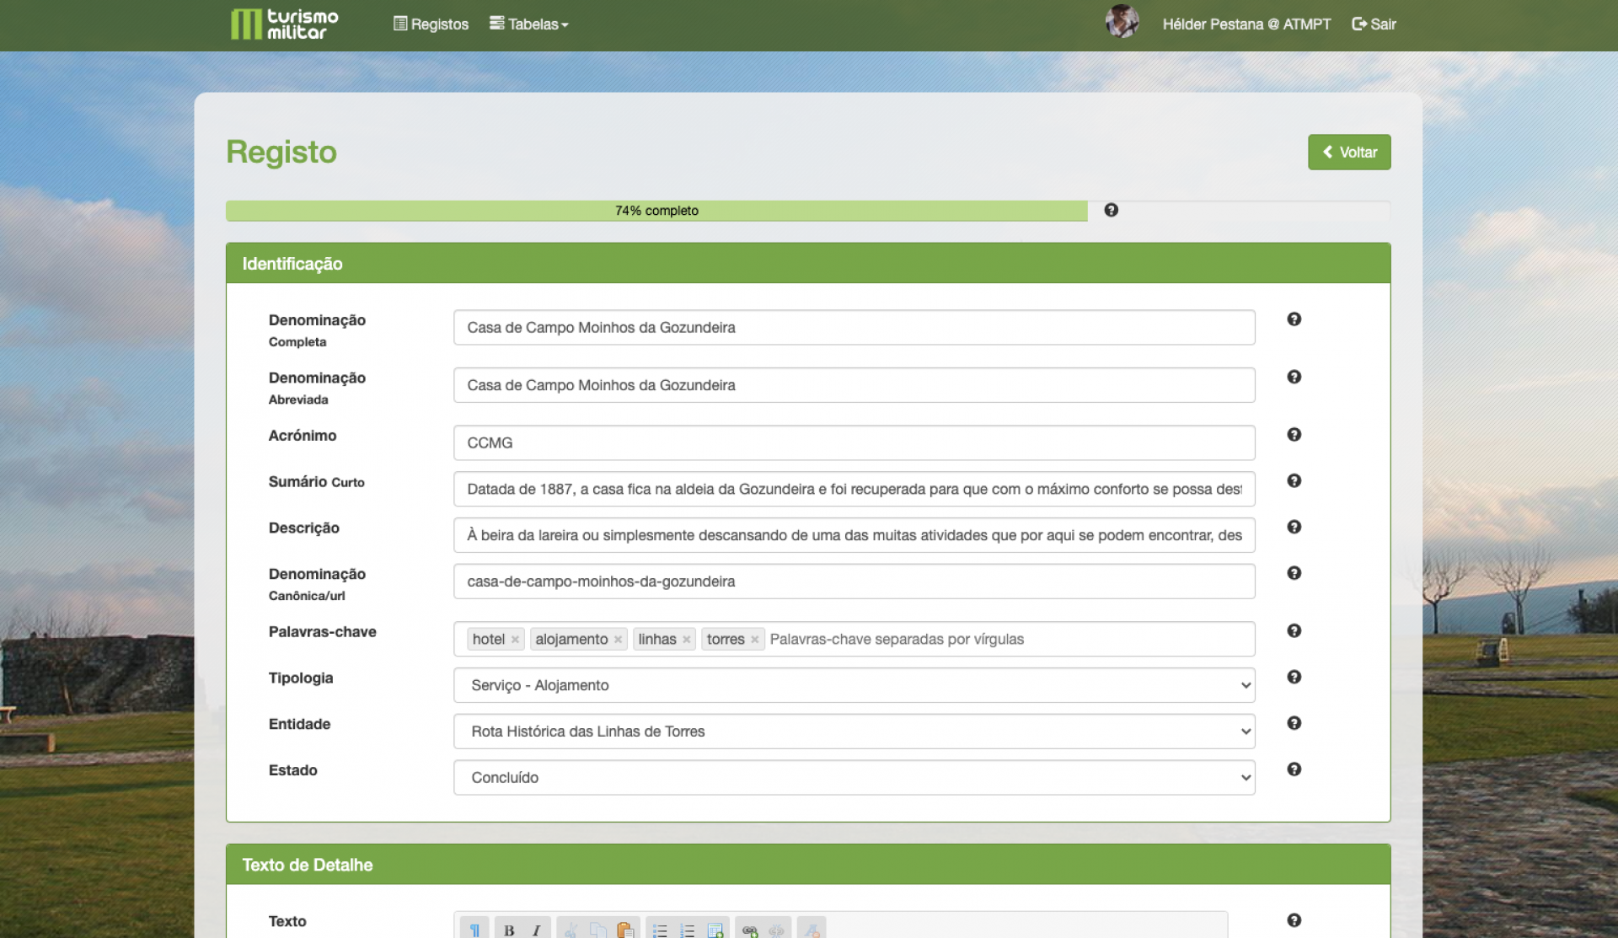1618x938 pixels.
Task: Open help icon beside progress bar
Action: 1111,210
